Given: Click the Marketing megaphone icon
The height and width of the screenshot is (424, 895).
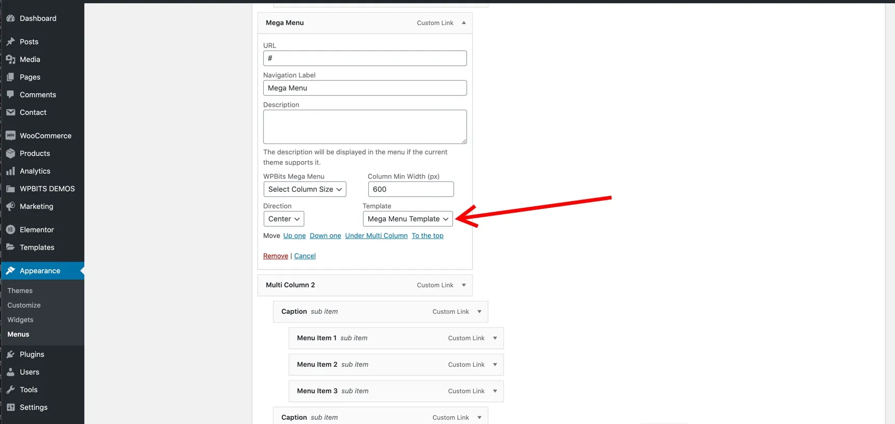Looking at the screenshot, I should click(10, 206).
